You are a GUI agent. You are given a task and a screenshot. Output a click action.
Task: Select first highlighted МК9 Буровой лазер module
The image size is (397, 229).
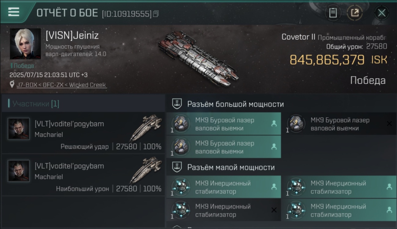224,124
